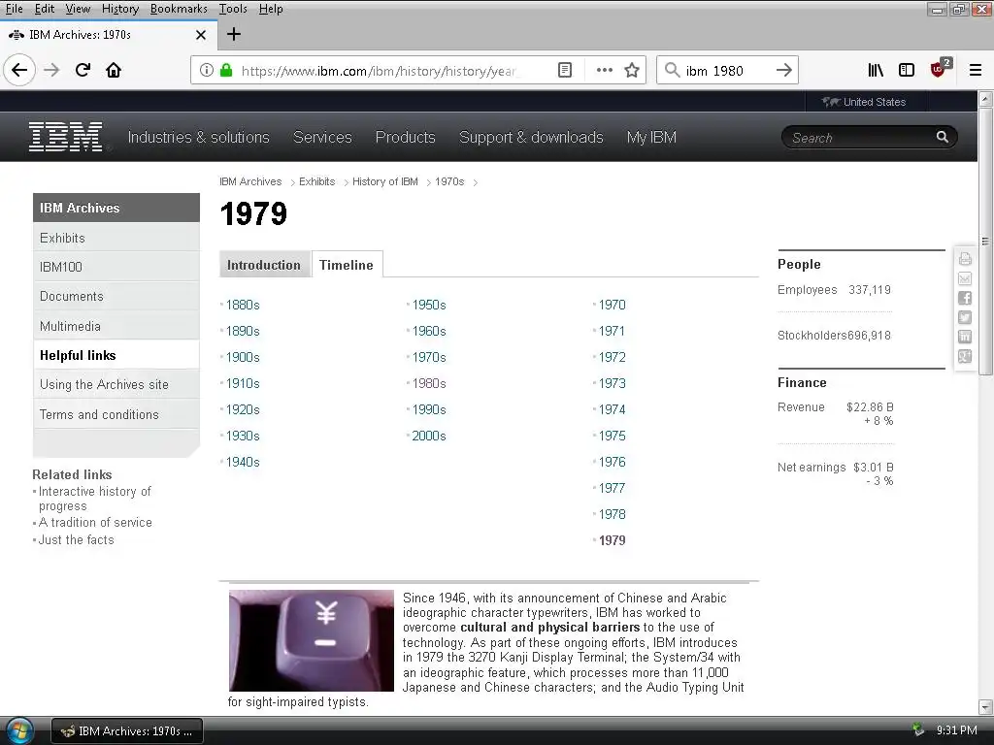Image resolution: width=994 pixels, height=745 pixels.
Task: Reload the page with the refresh icon
Action: [x=83, y=70]
